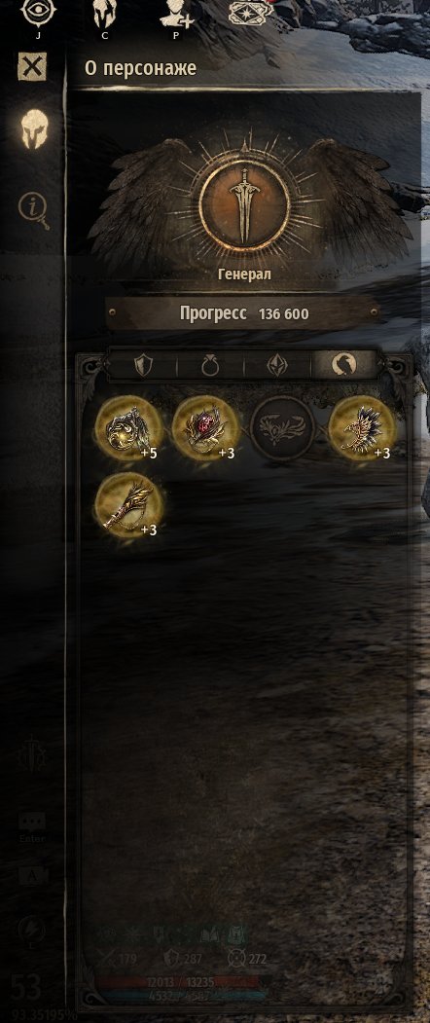The image size is (430, 1023).
Task: Select the golden staff item with +3
Action: 128,505
